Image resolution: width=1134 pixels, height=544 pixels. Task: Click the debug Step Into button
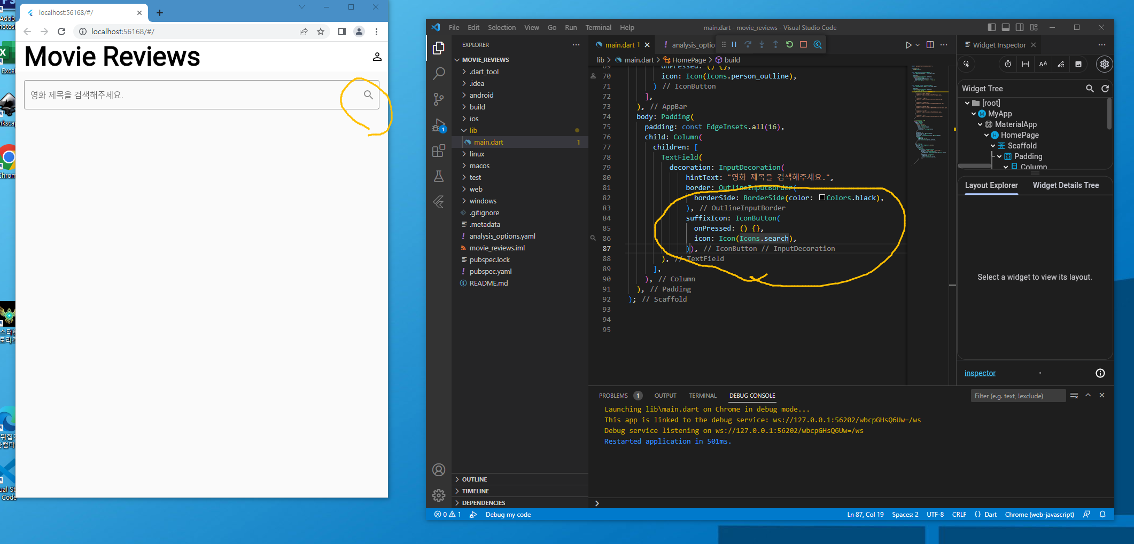point(762,45)
